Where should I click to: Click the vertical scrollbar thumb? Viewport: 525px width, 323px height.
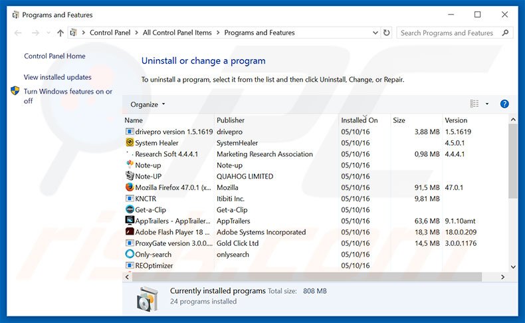512,161
